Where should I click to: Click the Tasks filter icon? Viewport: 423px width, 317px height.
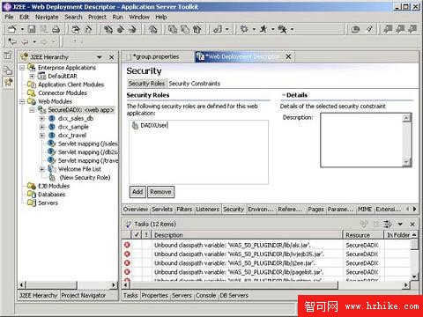[x=388, y=225]
